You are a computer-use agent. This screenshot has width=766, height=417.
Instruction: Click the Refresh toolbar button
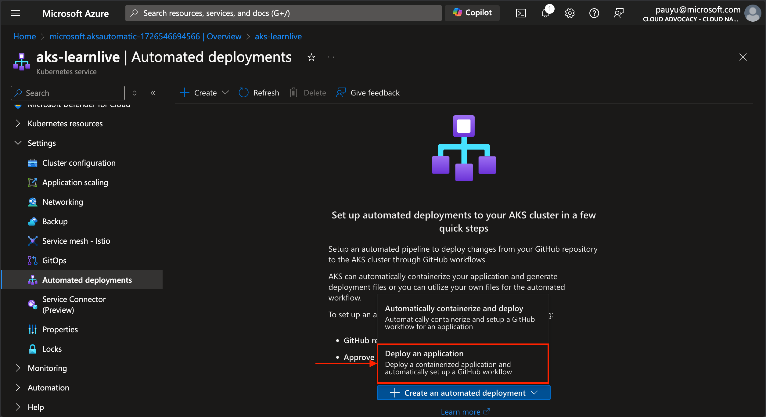(259, 92)
